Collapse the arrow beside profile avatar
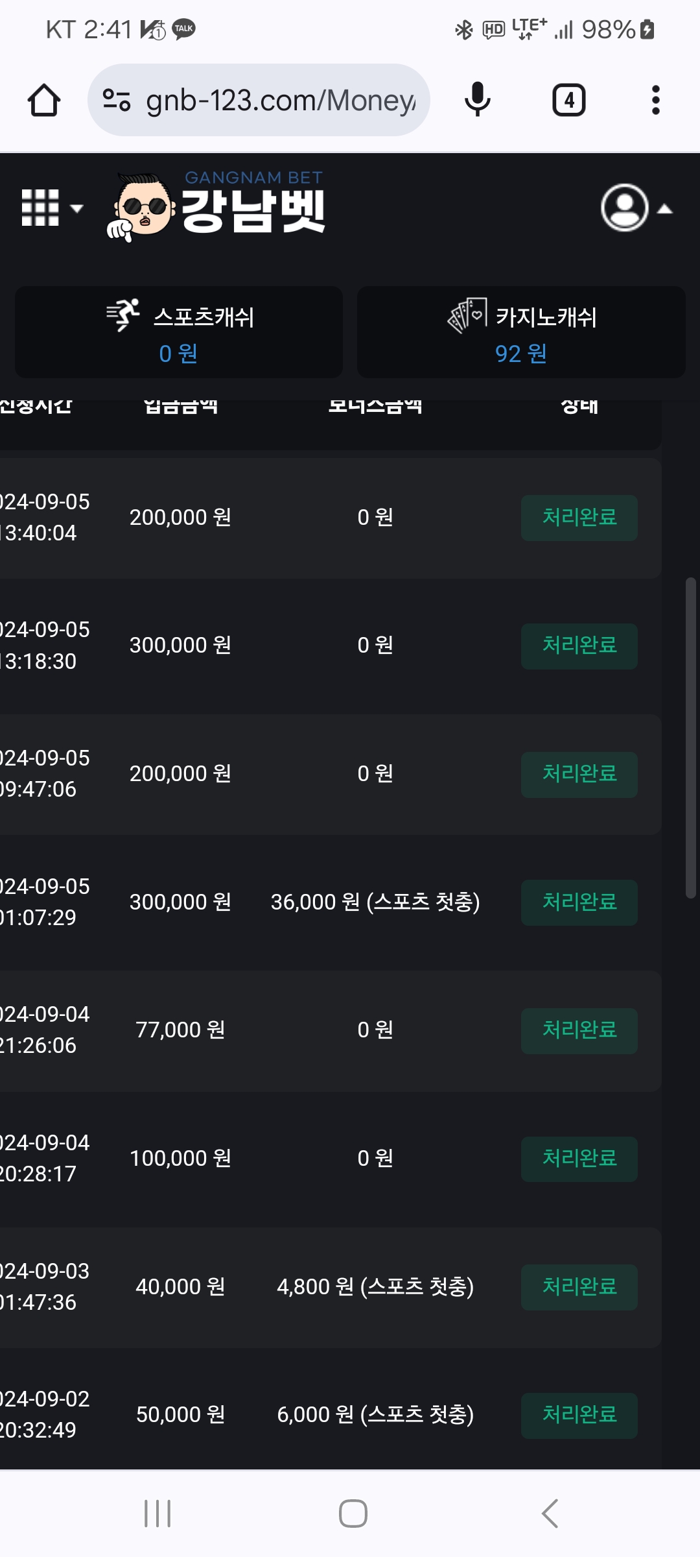 665,209
